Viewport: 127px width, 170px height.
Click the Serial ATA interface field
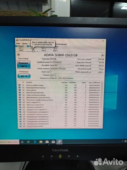tap(62, 65)
